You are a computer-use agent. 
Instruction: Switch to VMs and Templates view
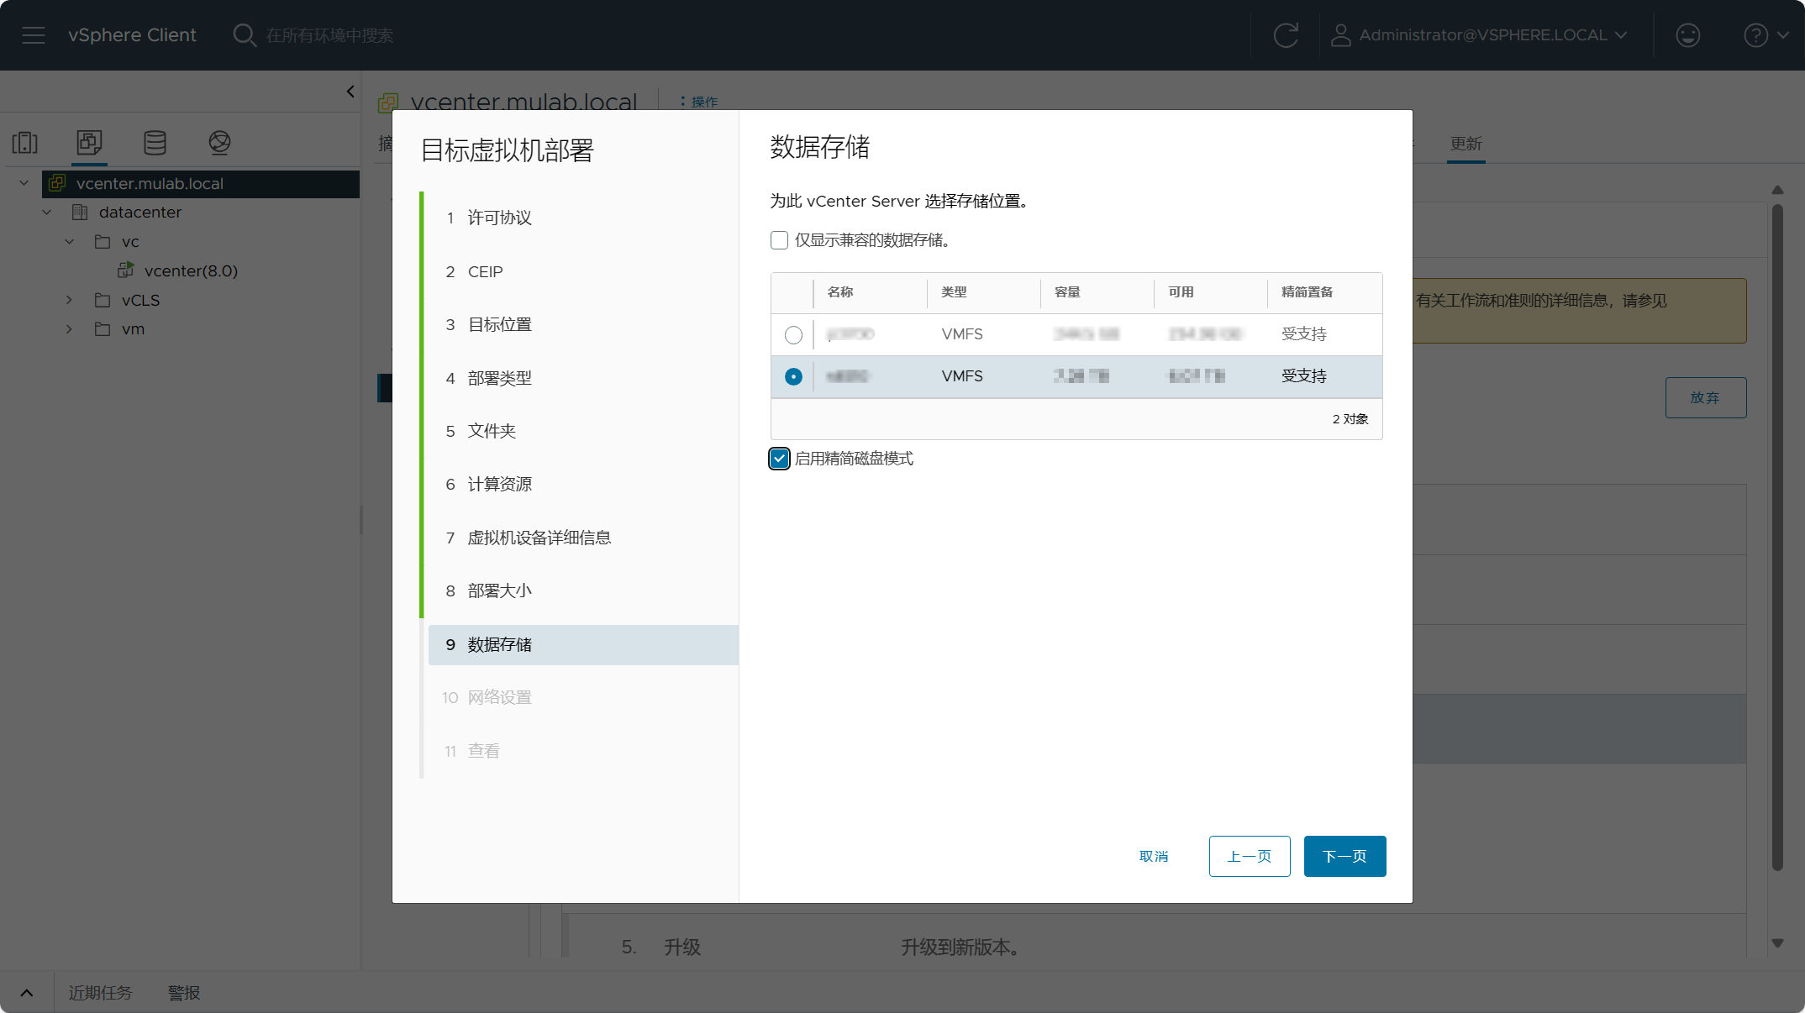coord(89,143)
